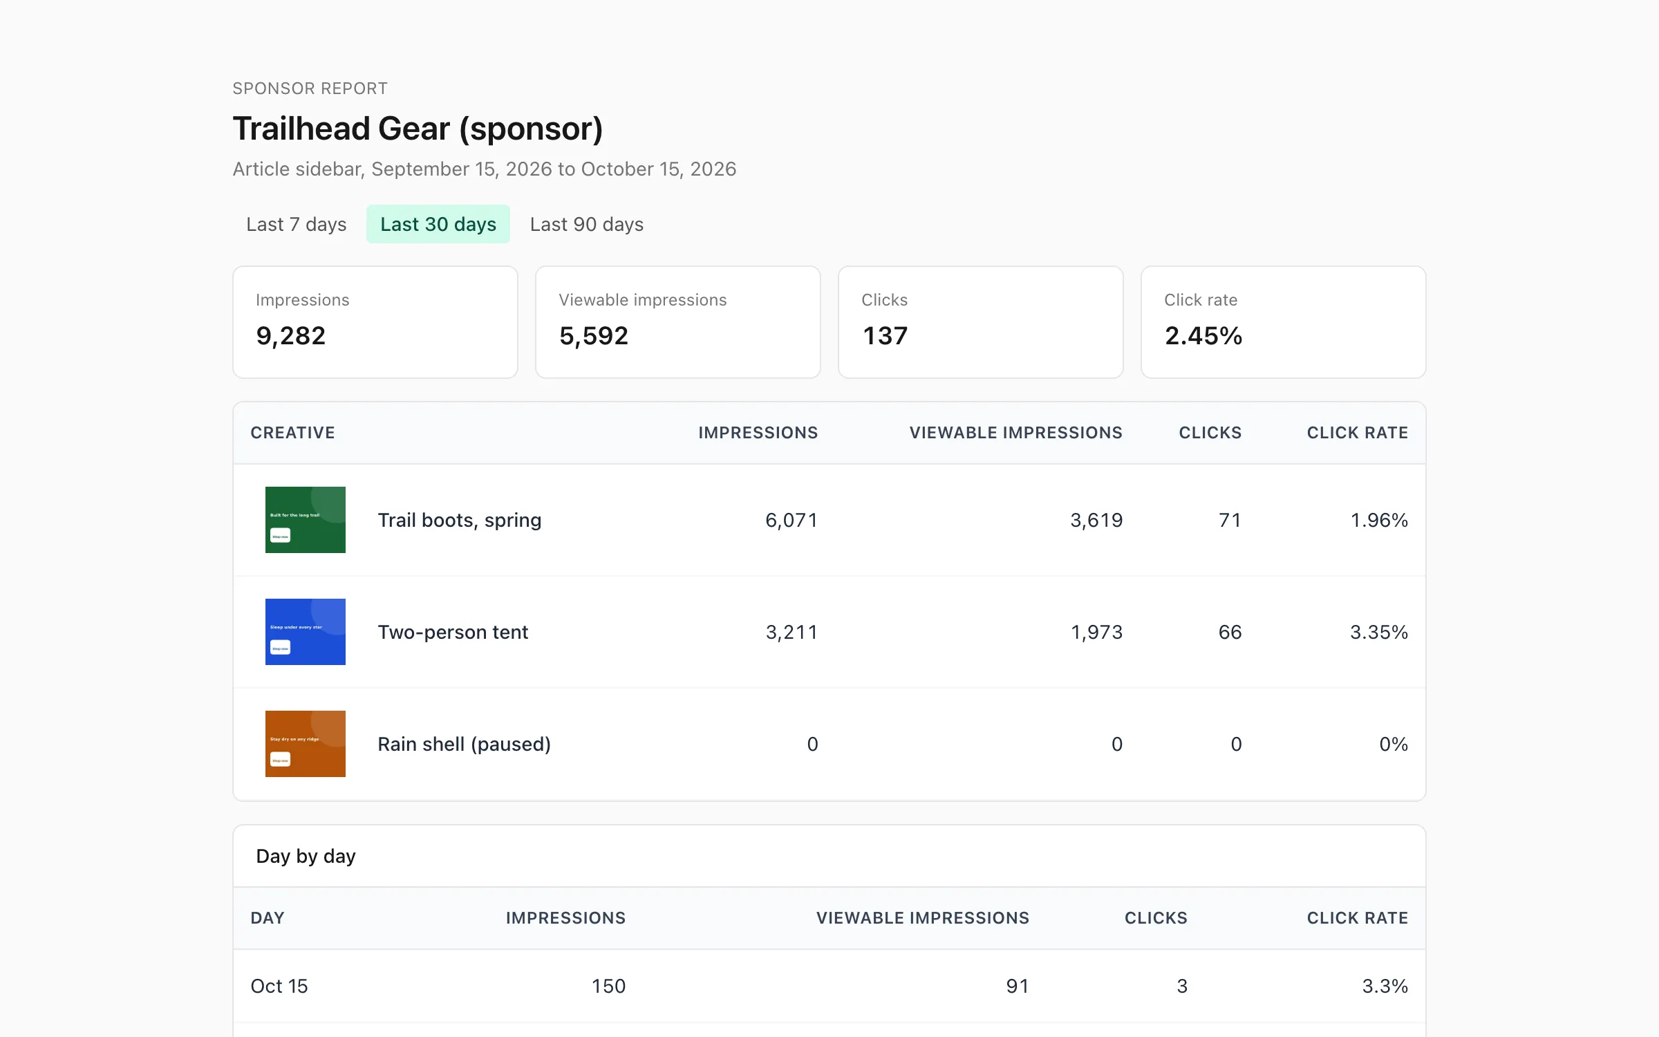Click the Viewable impressions card showing 5,592

tap(678, 322)
